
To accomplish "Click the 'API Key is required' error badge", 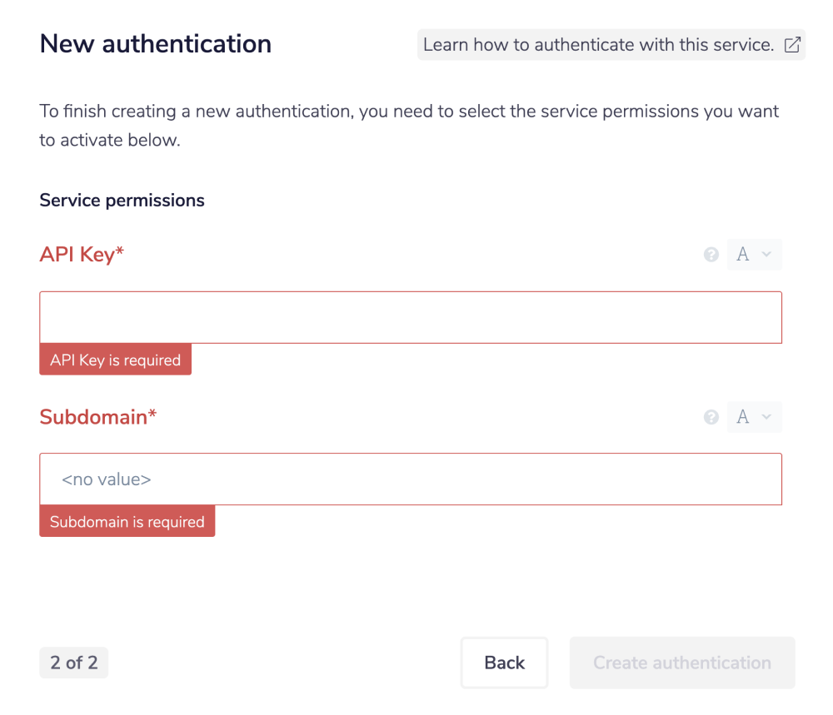I will (x=115, y=360).
